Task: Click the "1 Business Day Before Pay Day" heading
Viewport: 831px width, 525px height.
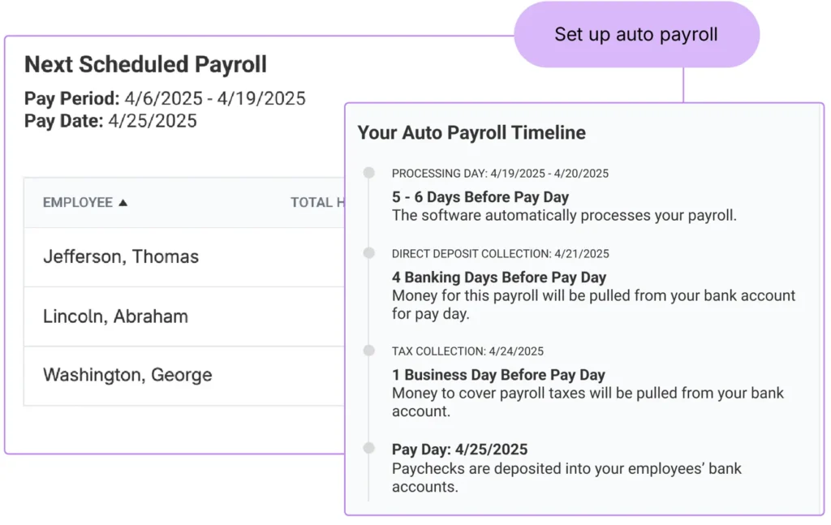Action: click(498, 375)
